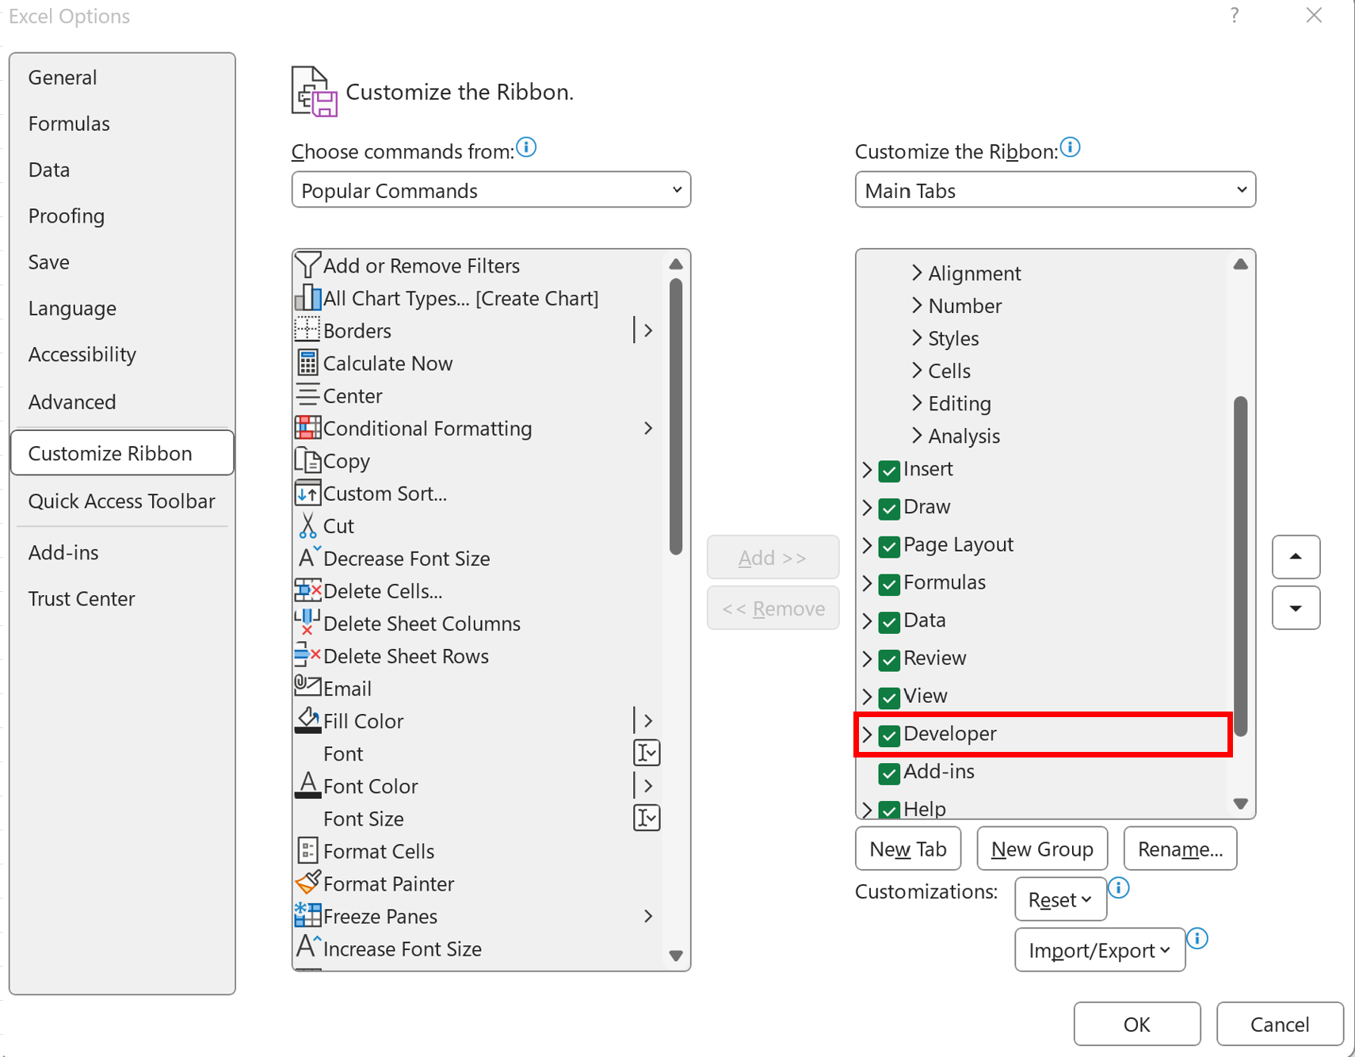Open the Quick Access Toolbar section

[x=121, y=501]
